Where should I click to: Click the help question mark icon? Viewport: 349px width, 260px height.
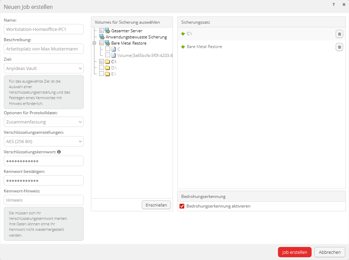[x=334, y=5]
